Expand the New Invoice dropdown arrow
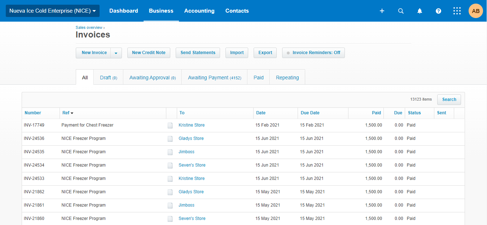487x225 pixels. pos(116,53)
